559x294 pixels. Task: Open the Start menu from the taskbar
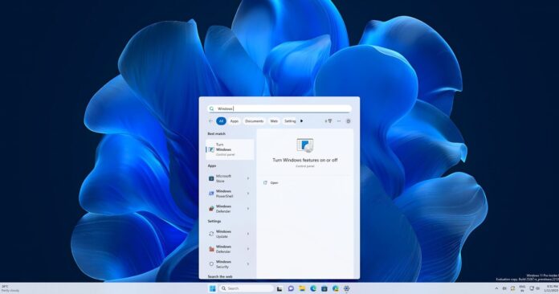pyautogui.click(x=212, y=288)
